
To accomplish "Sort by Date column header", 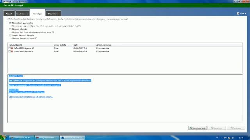I will click(75, 45).
